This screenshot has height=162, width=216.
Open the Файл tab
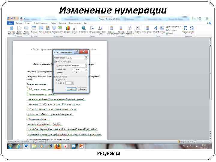[x=10, y=23]
